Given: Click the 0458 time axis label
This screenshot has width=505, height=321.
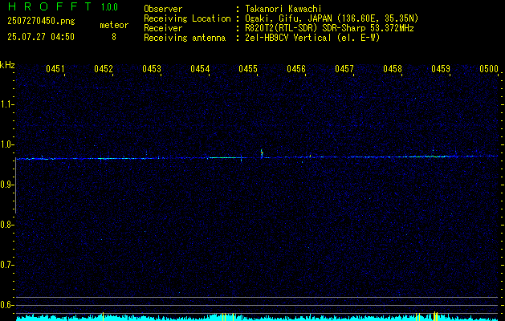Looking at the screenshot, I should tap(393, 69).
